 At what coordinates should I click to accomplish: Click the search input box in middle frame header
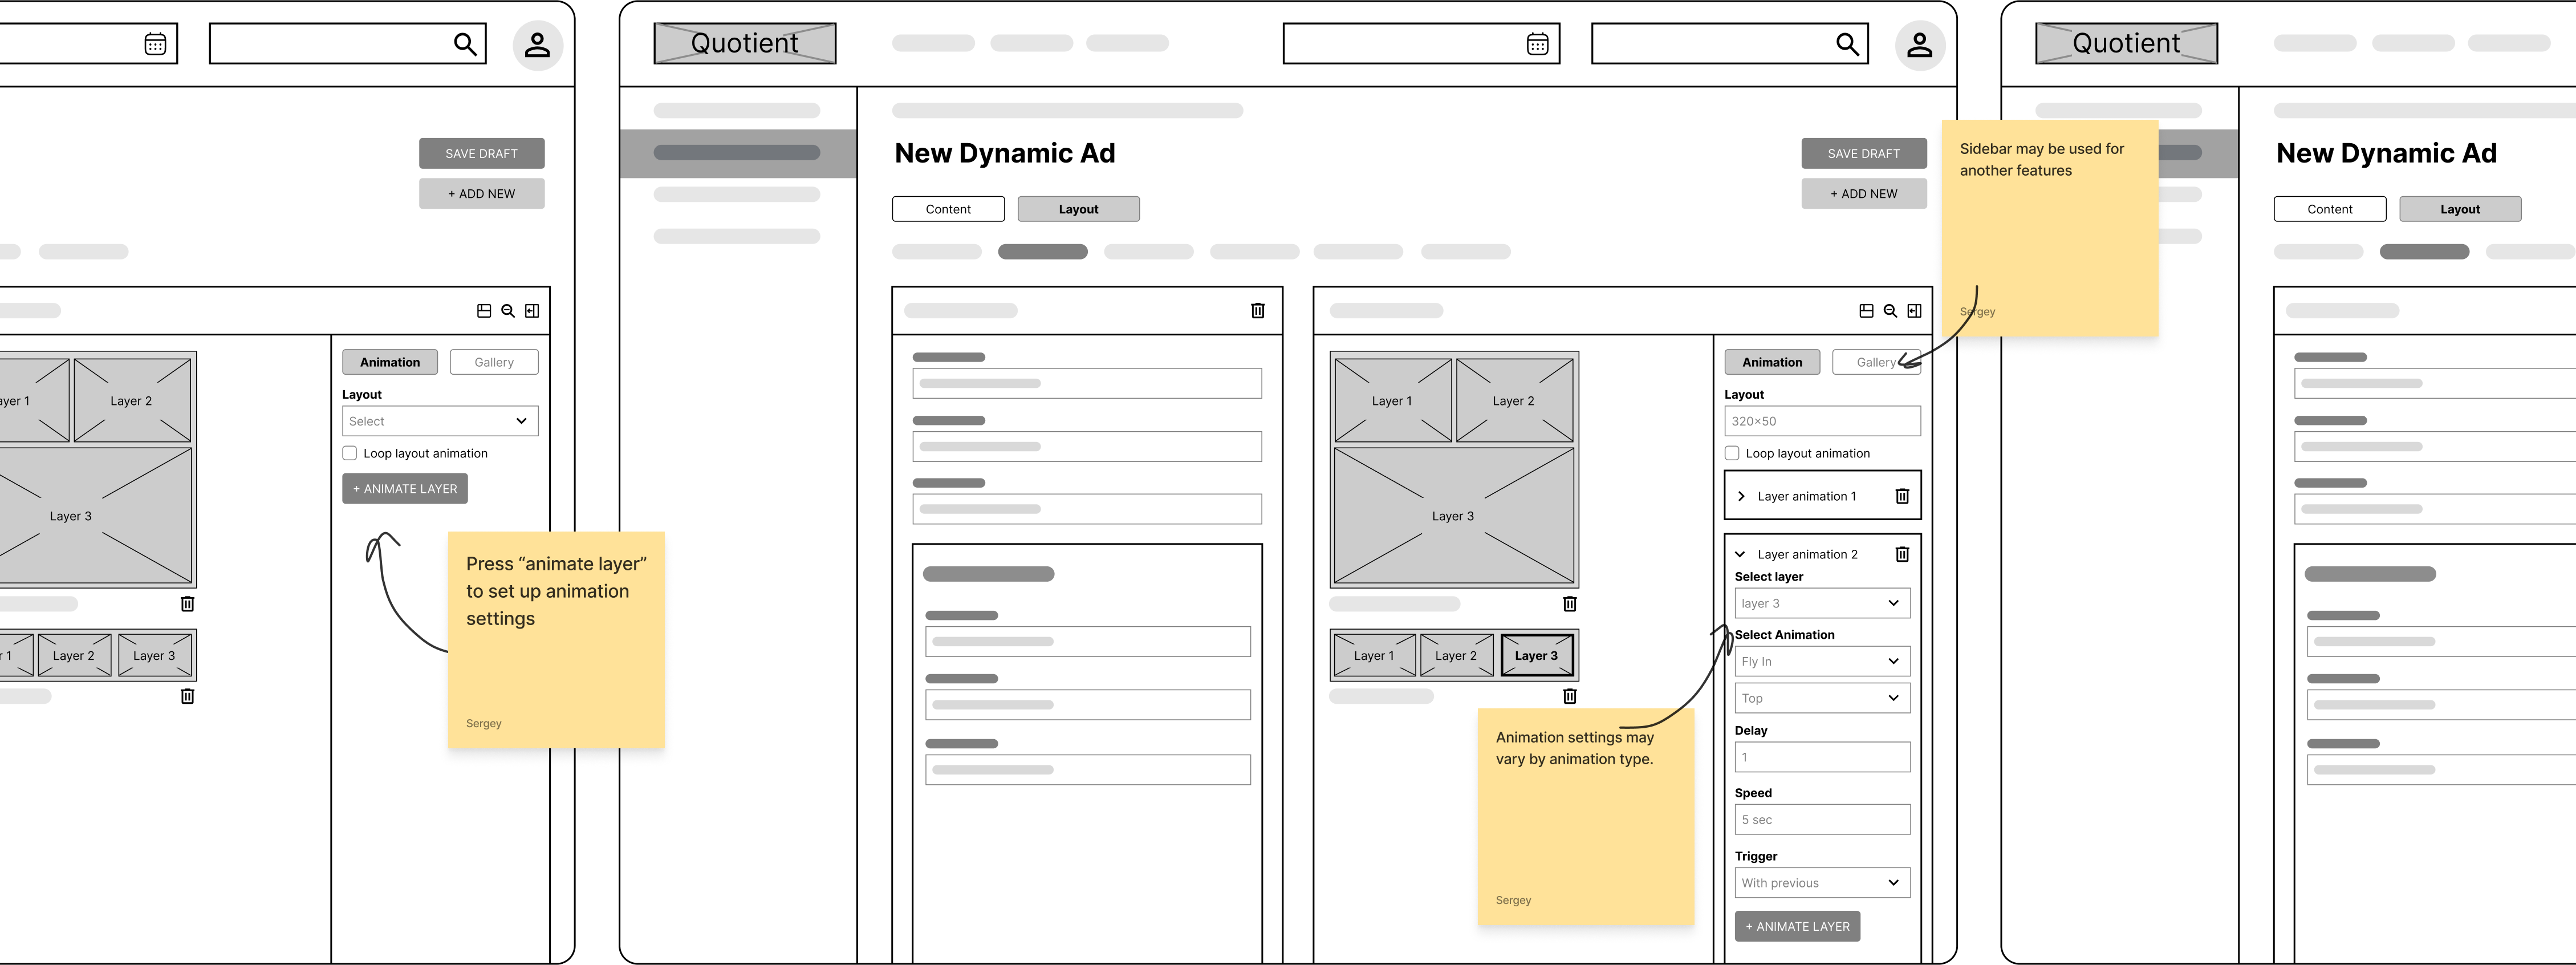1730,44
